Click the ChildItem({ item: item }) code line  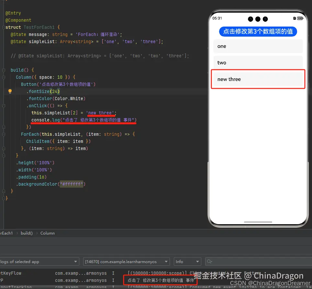(58, 141)
